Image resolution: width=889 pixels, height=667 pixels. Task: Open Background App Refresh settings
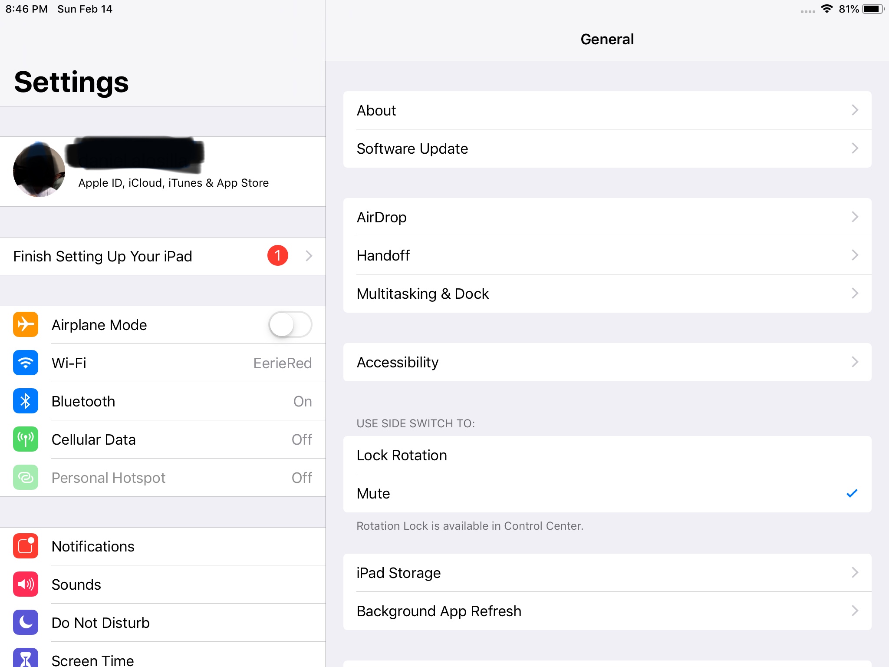pyautogui.click(x=607, y=611)
